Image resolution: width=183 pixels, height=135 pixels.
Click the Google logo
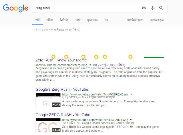tap(15, 8)
